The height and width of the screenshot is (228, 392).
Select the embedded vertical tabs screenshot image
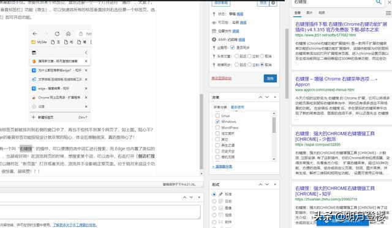click(x=60, y=73)
